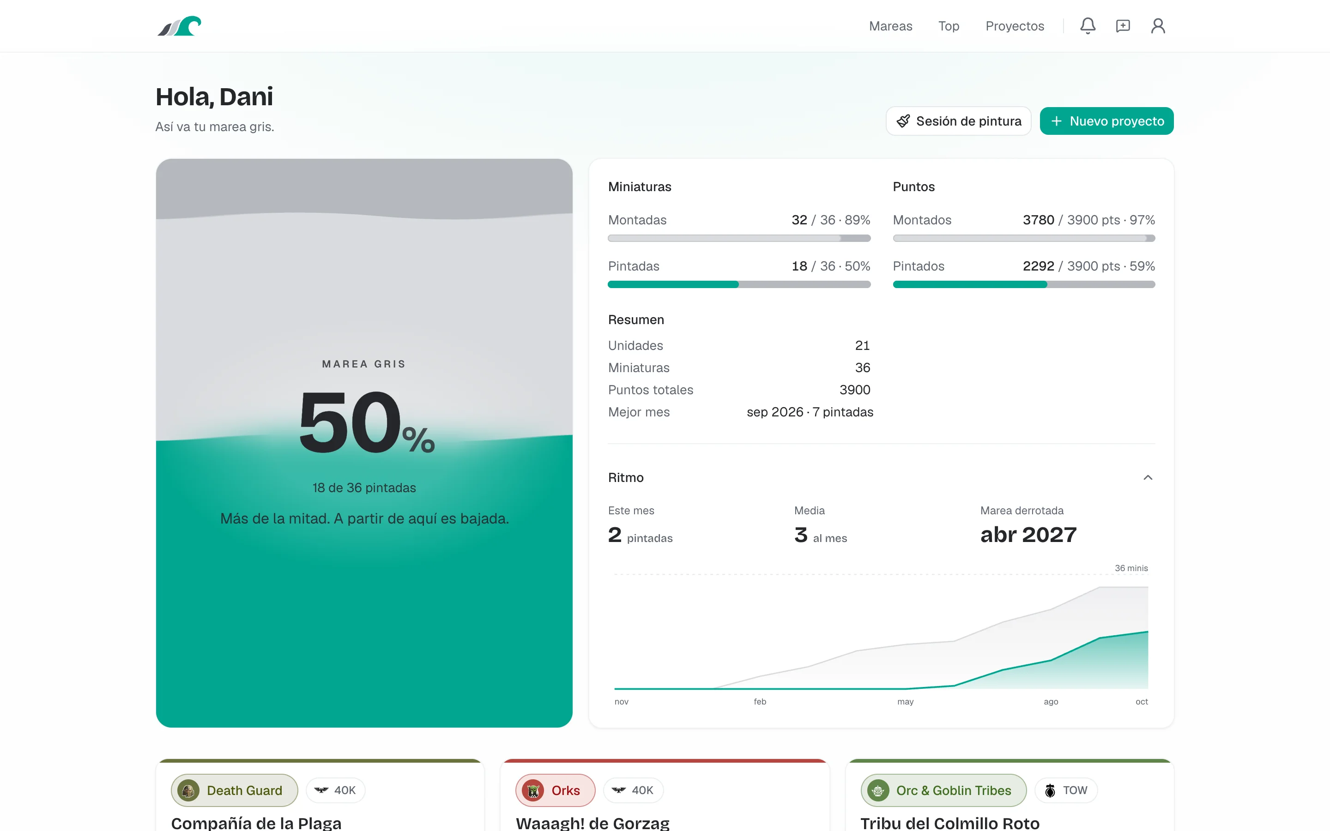This screenshot has width=1330, height=831.
Task: Click the '18 de 36 pintadas' text
Action: [364, 488]
